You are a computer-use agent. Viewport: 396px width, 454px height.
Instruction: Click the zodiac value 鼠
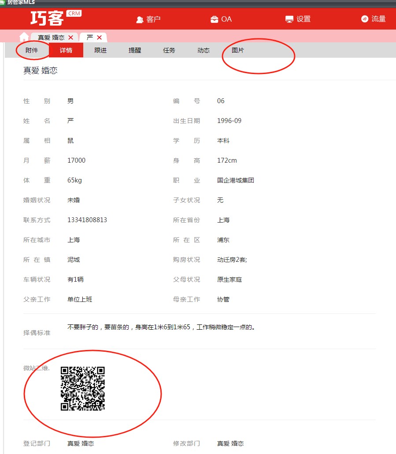point(70,141)
